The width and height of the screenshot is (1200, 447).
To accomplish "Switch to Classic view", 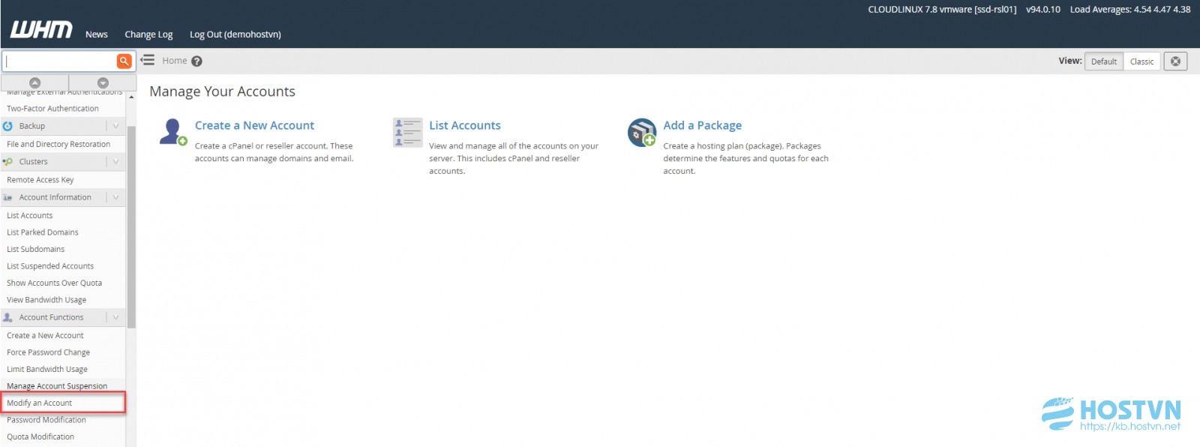I will (1141, 61).
